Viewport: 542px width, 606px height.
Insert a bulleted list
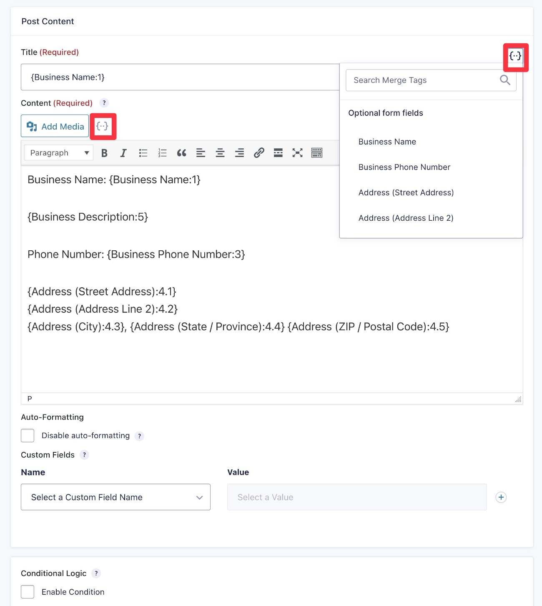[143, 153]
